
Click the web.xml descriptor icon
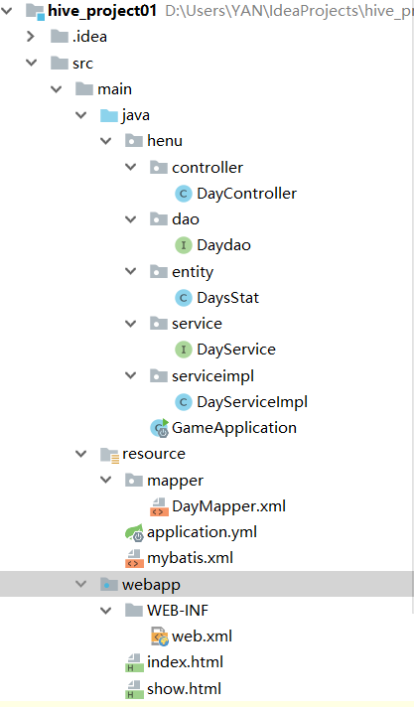159,636
